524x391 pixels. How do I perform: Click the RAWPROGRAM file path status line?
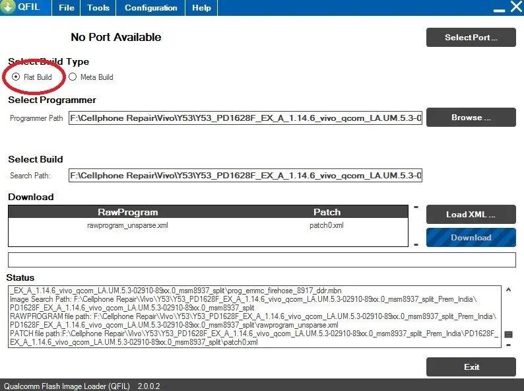click(x=253, y=321)
